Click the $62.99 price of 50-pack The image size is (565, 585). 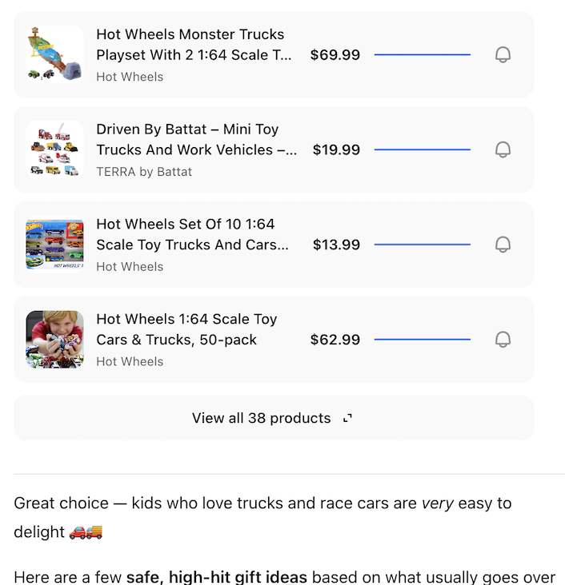click(x=335, y=340)
